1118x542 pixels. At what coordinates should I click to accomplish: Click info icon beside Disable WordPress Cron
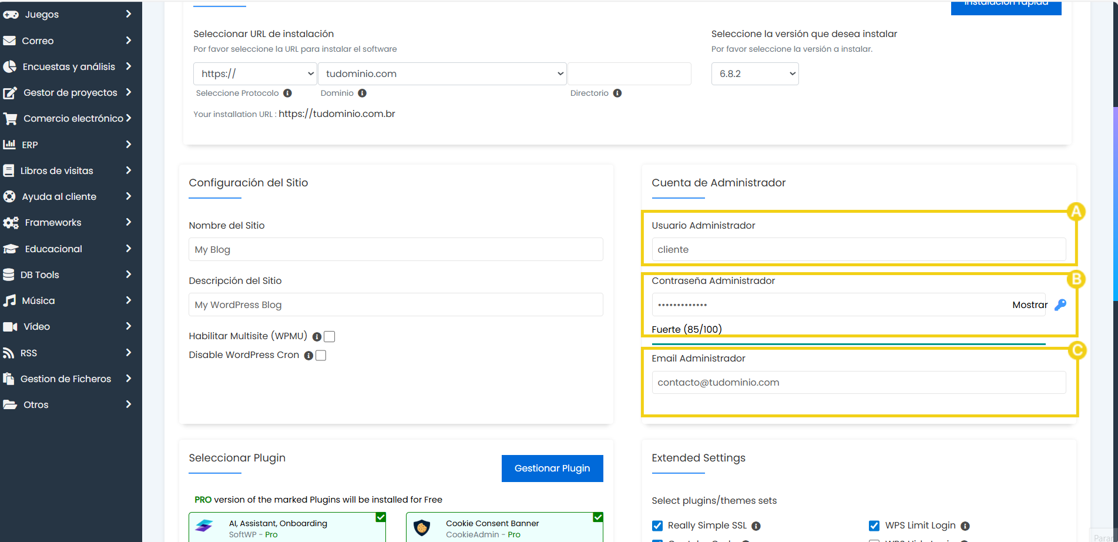pyautogui.click(x=308, y=356)
